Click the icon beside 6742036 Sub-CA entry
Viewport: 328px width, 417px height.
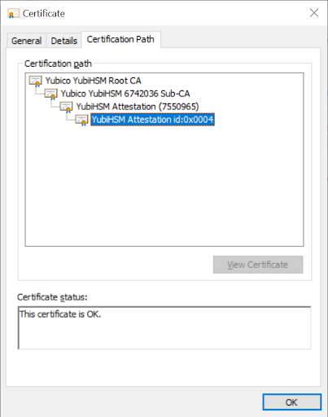pyautogui.click(x=51, y=94)
